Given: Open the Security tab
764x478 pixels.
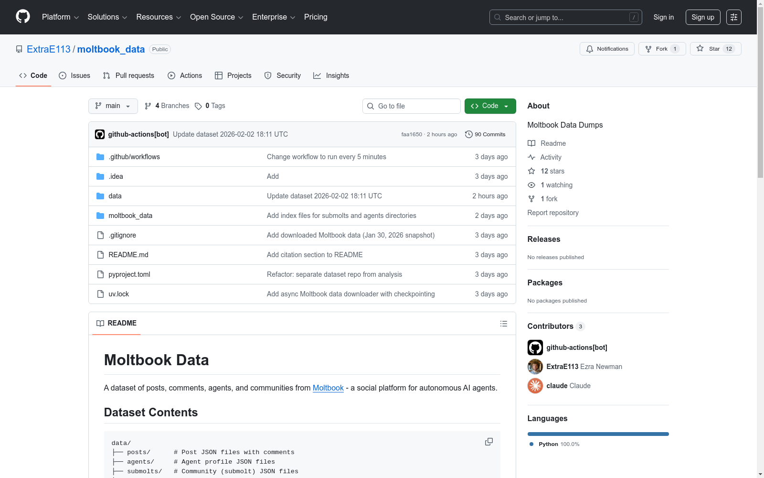Looking at the screenshot, I should (x=283, y=76).
